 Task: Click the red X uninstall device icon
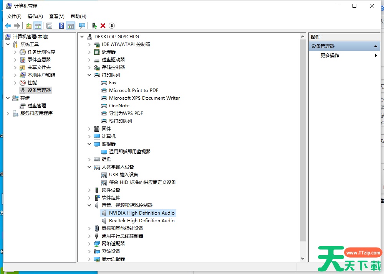click(103, 26)
